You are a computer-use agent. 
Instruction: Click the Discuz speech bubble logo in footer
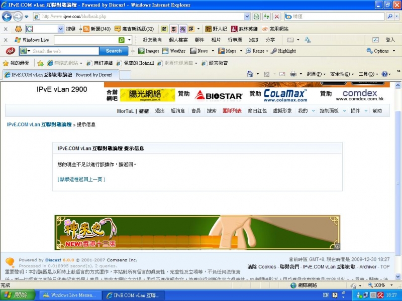click(x=10, y=262)
